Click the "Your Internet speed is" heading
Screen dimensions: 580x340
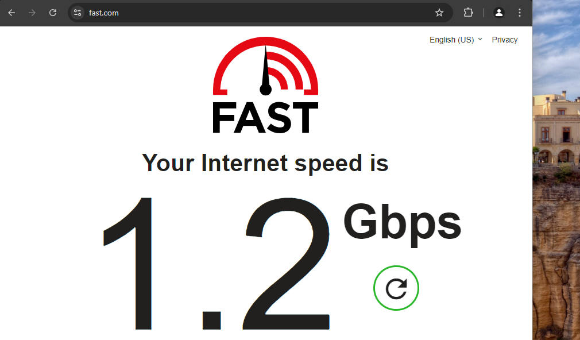point(265,164)
